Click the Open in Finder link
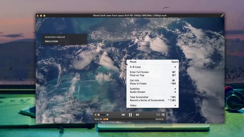The width and height of the screenshot is (244, 137). (x=51, y=41)
